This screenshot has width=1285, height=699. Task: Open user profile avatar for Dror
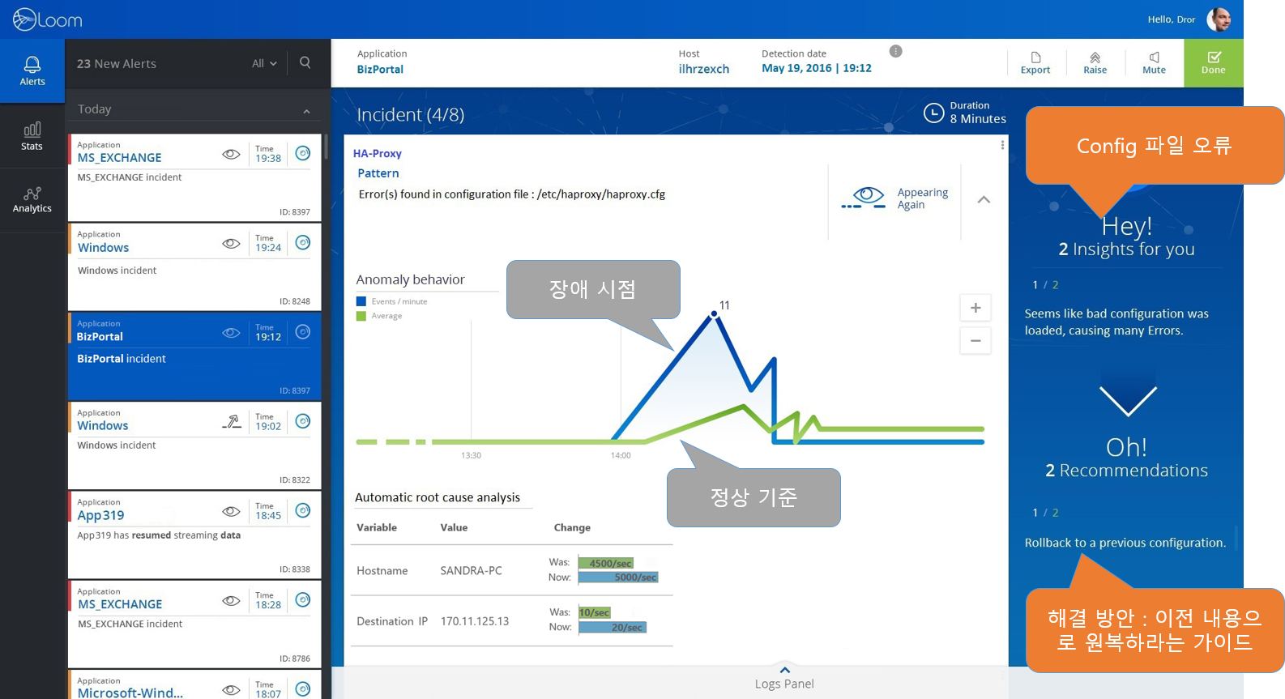[1219, 19]
